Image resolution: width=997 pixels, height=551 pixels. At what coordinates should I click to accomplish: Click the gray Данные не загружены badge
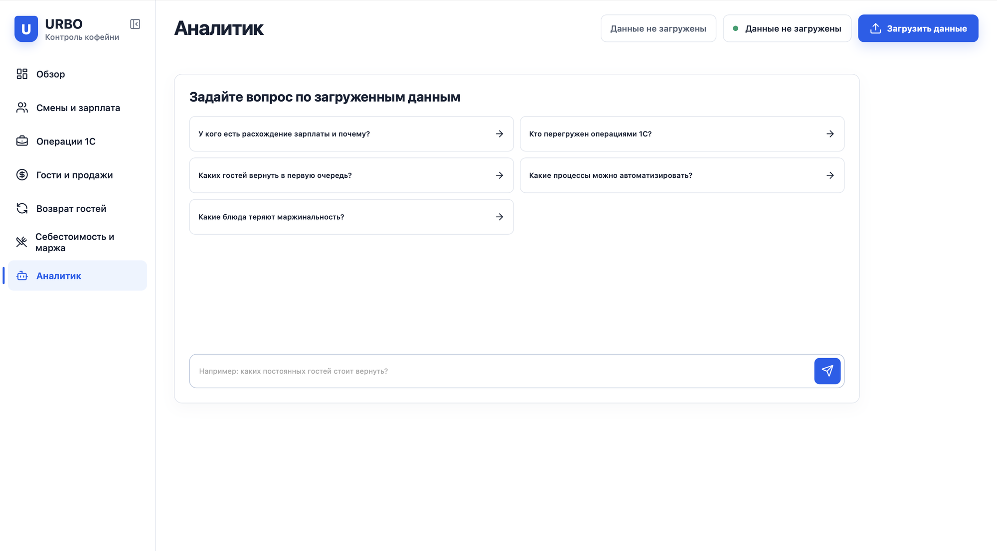tap(658, 28)
